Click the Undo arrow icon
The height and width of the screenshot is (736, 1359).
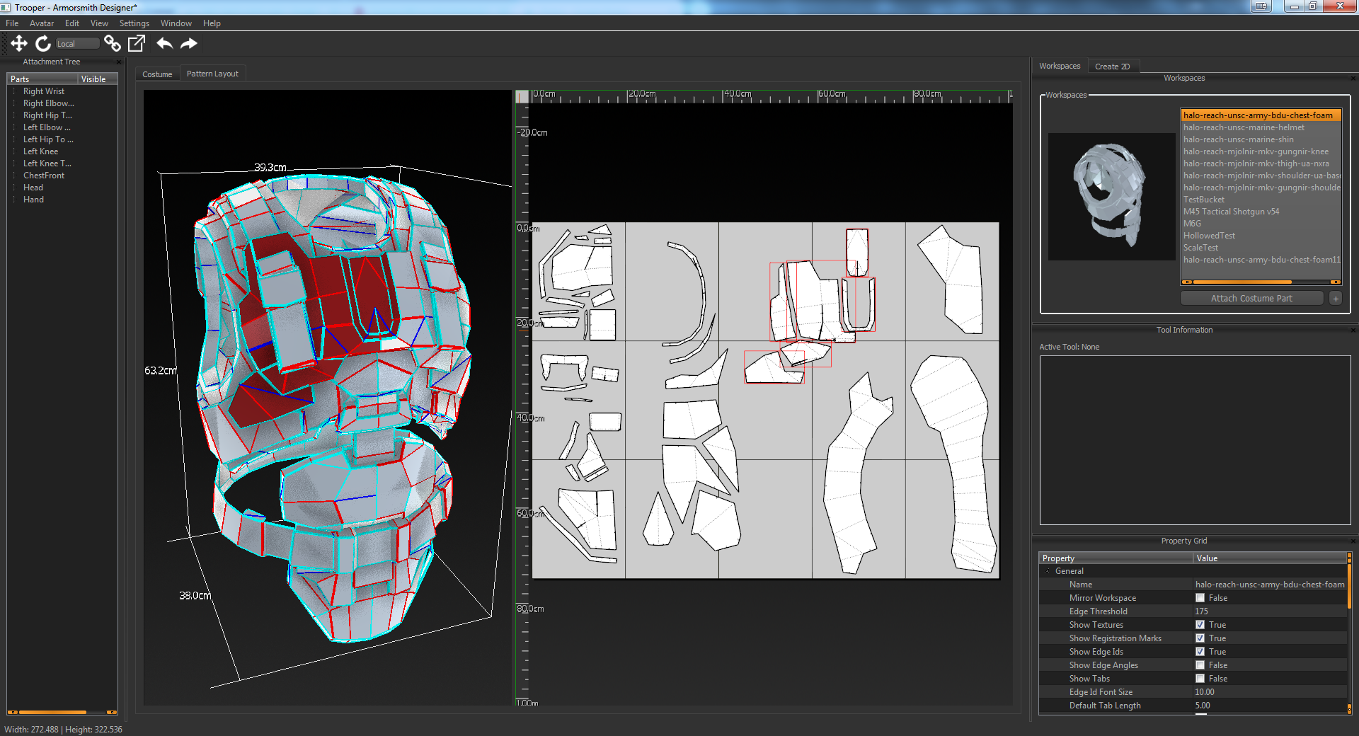click(164, 44)
